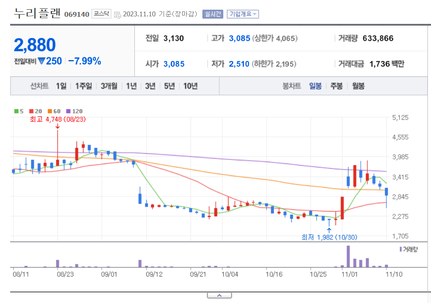This screenshot has width=431, height=303.
Task: Click the 고가 value 3,085
Action: [240, 38]
